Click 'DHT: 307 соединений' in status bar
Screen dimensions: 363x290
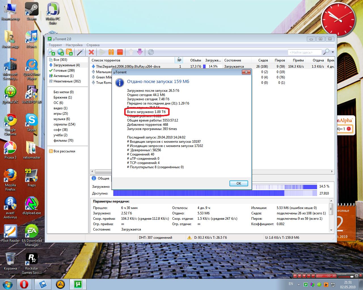click(155, 238)
